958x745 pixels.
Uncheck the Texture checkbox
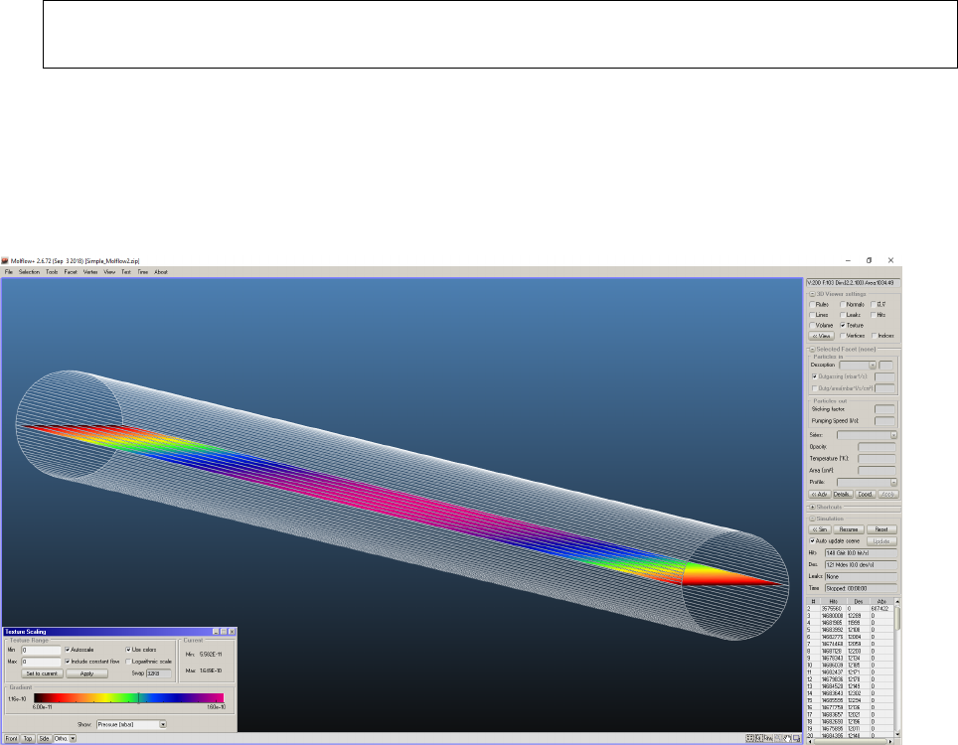pyautogui.click(x=843, y=325)
